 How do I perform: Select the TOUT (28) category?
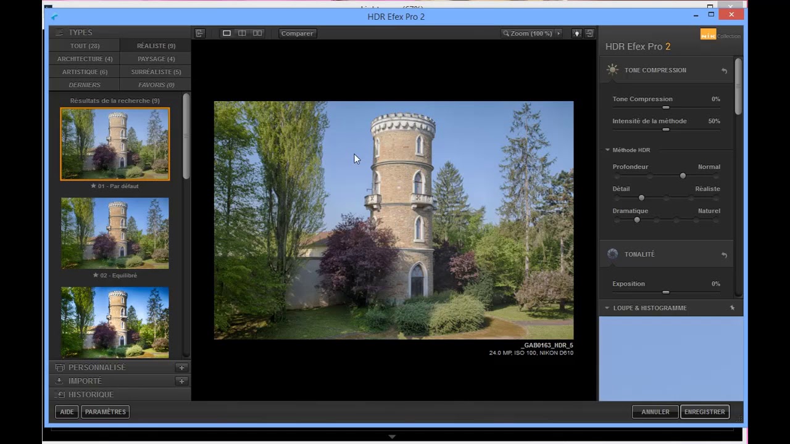coord(85,46)
